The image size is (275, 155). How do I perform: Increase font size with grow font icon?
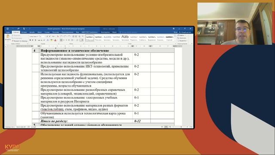pos(47,36)
